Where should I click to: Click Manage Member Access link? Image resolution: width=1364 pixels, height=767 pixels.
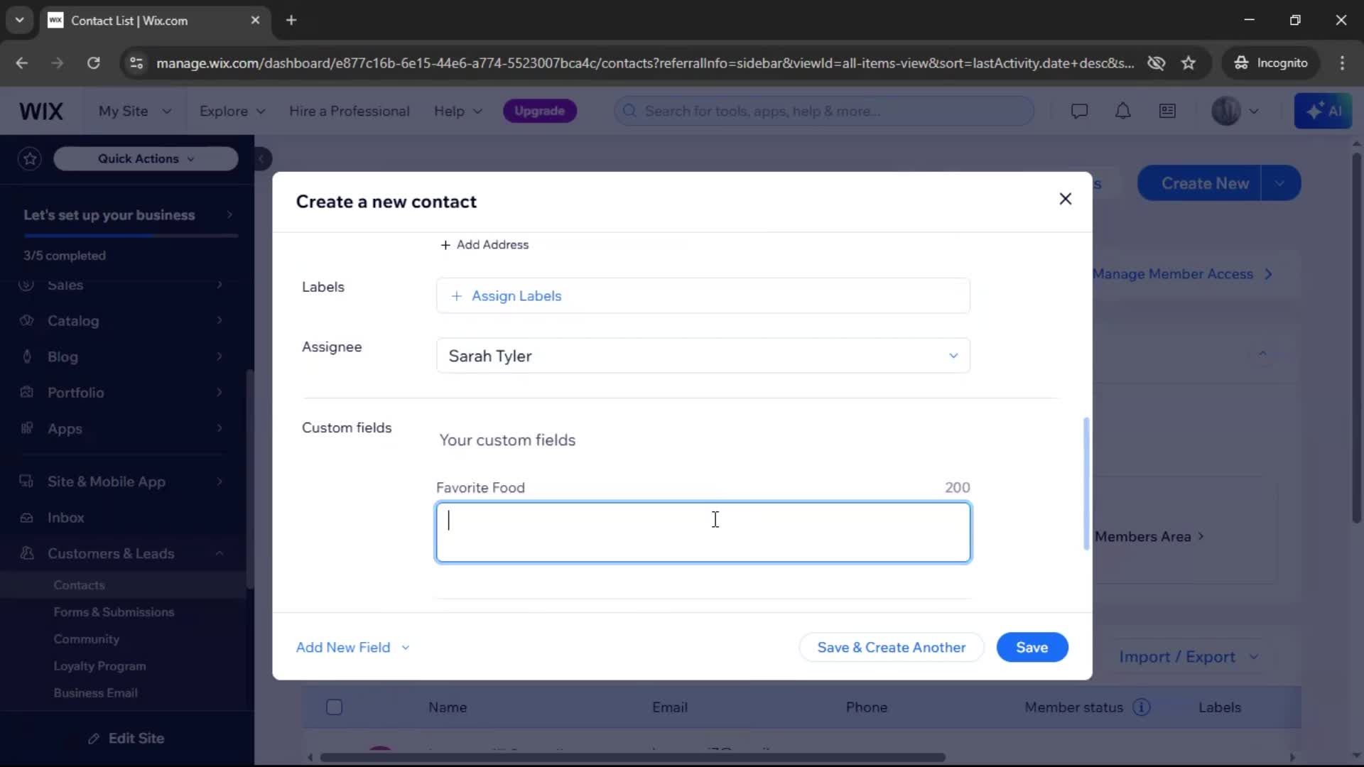[x=1182, y=274]
